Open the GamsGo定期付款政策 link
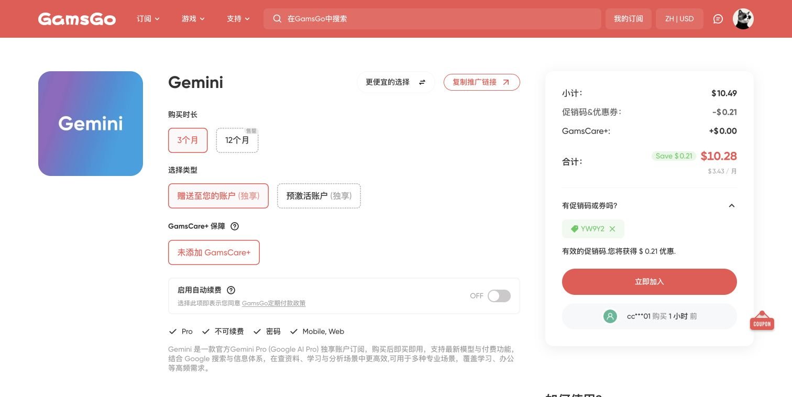This screenshot has height=397, width=792. coord(273,303)
